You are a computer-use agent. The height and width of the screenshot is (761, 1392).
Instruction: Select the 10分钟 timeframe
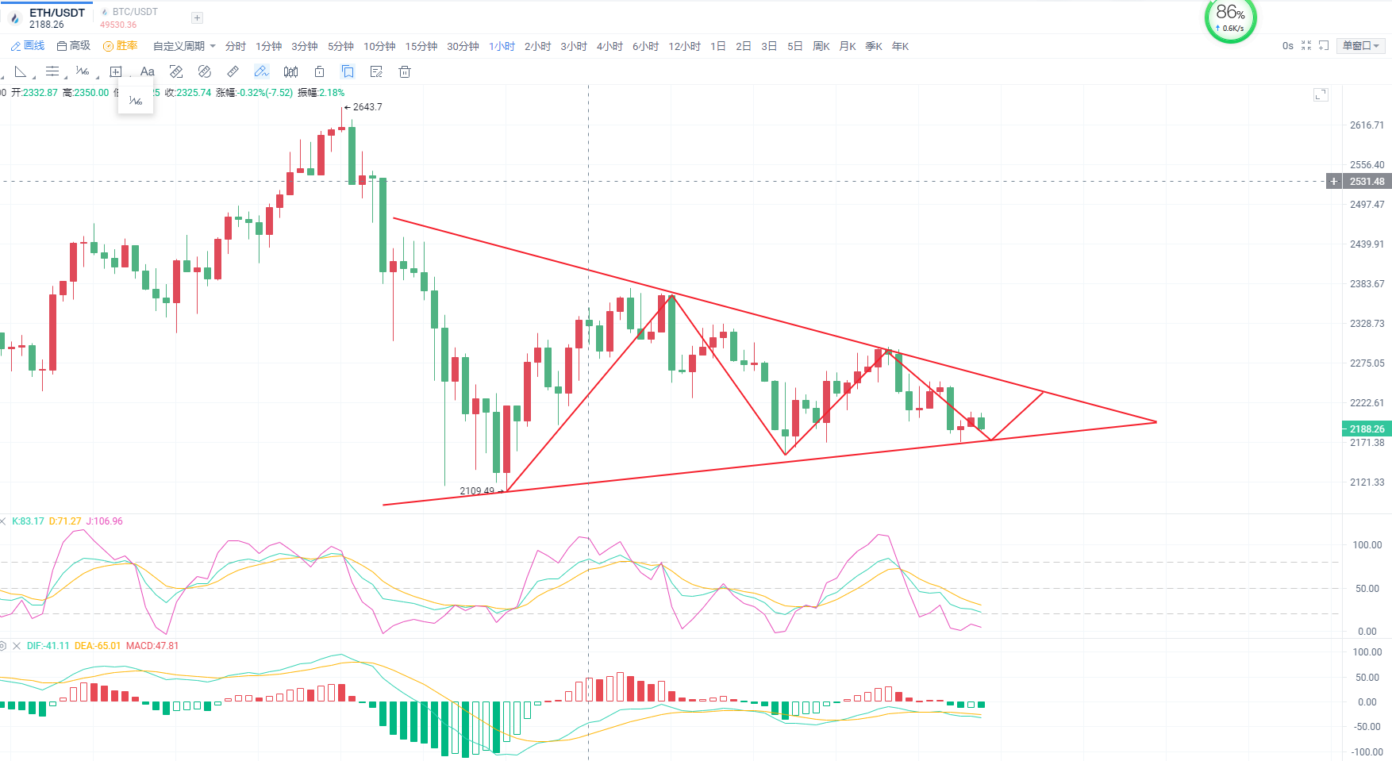click(x=379, y=46)
